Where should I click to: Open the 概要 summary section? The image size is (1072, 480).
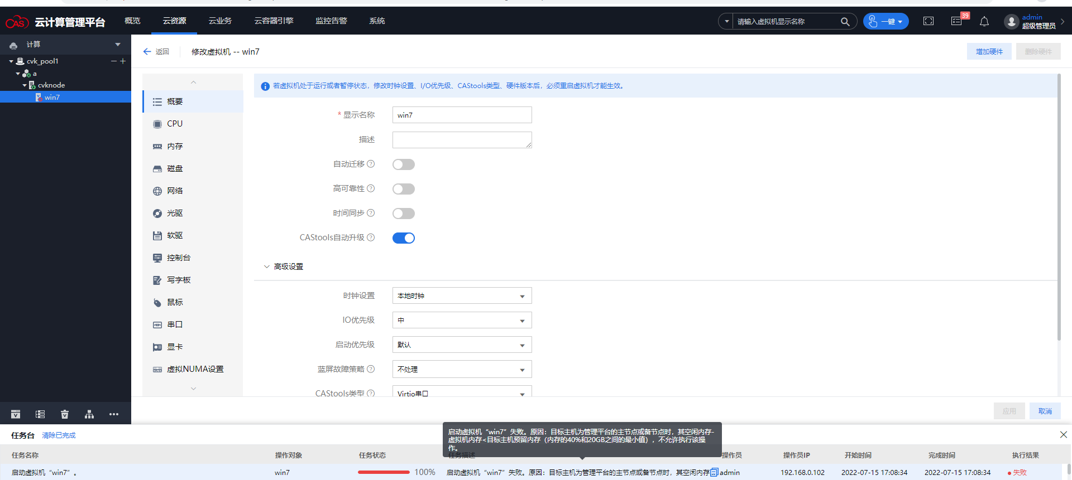click(x=193, y=101)
